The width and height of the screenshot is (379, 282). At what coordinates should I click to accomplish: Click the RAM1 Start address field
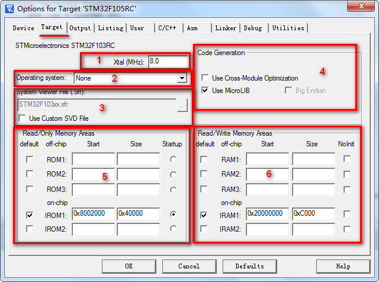coord(267,159)
